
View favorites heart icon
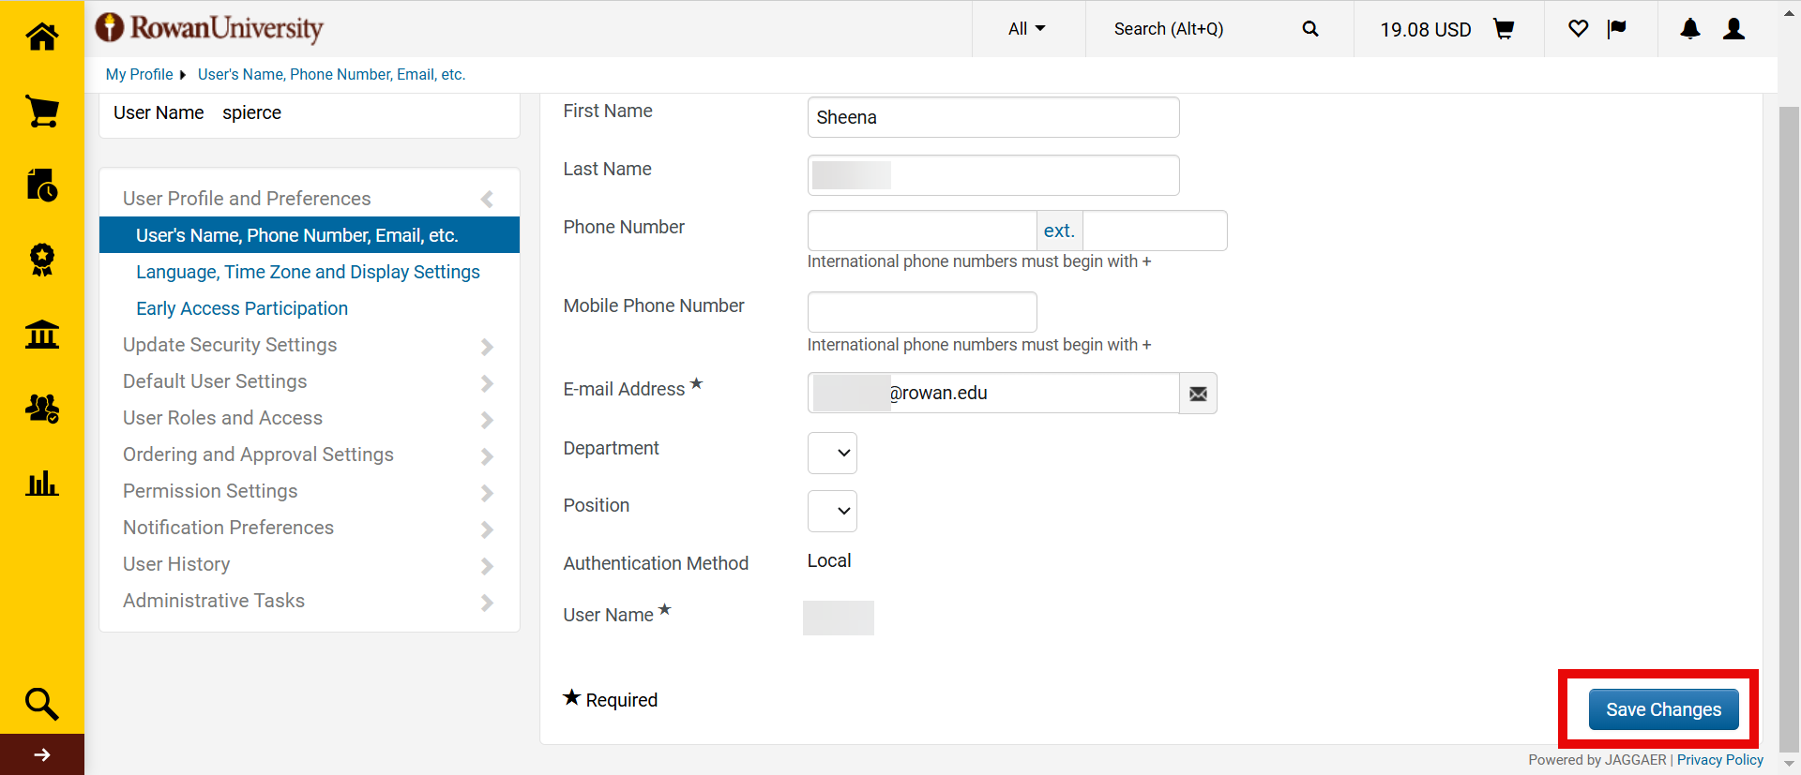[1578, 29]
